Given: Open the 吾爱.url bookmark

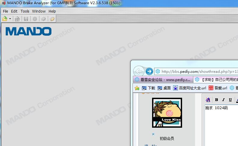Looking at the screenshot, I should pyautogui.click(x=218, y=88).
